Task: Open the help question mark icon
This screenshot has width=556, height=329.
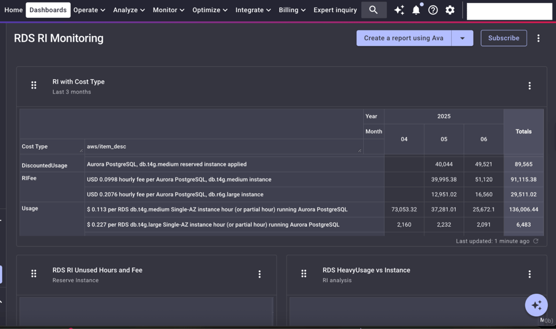Action: (x=433, y=10)
